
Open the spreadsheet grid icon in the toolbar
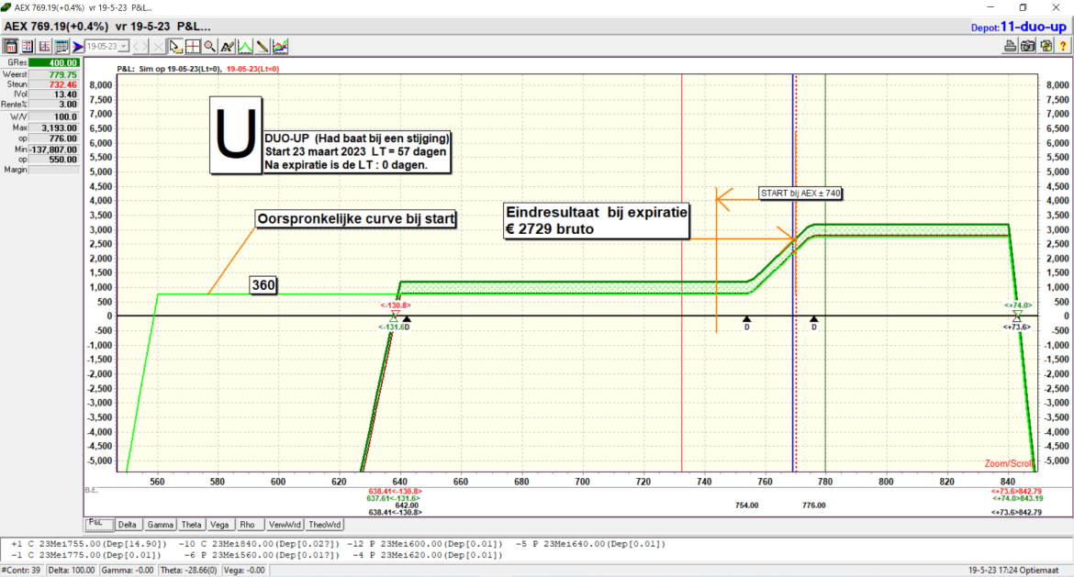pos(62,47)
